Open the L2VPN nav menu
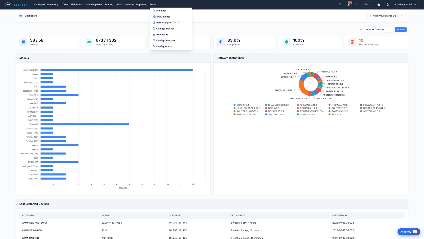The width and height of the screenshot is (424, 239). click(x=64, y=5)
